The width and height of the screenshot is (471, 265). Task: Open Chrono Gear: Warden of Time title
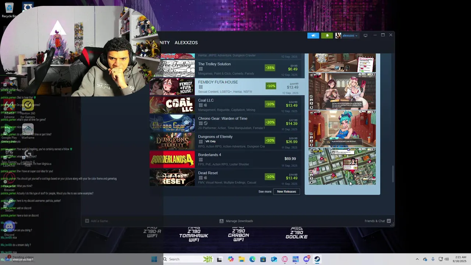click(223, 119)
